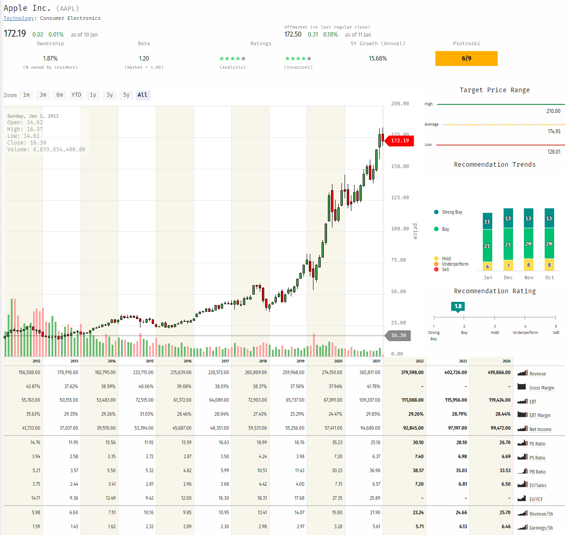Set chart zoom to 1y
This screenshot has width=565, height=535.
93,95
